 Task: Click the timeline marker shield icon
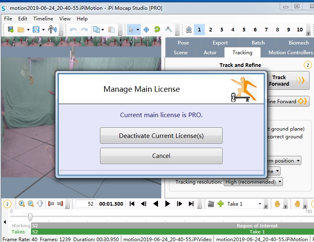(40, 204)
